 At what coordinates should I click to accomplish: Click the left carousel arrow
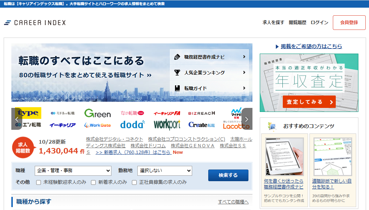pos(16,119)
